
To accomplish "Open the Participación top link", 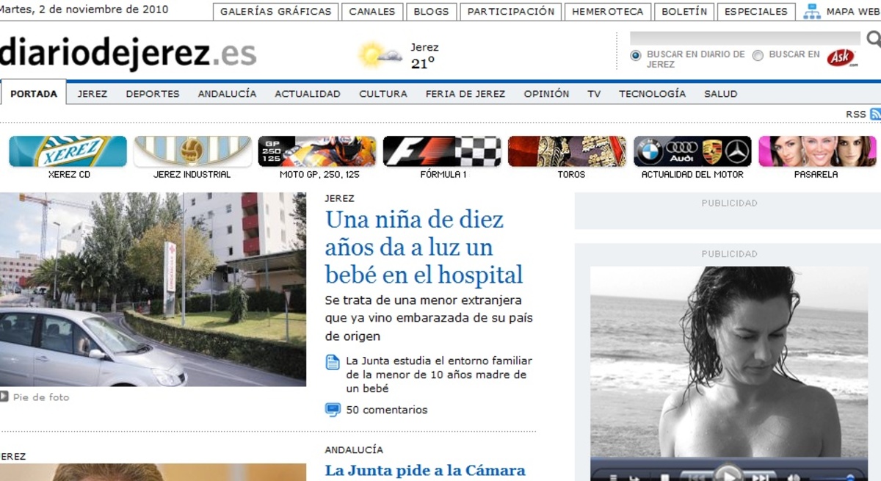I will click(512, 11).
